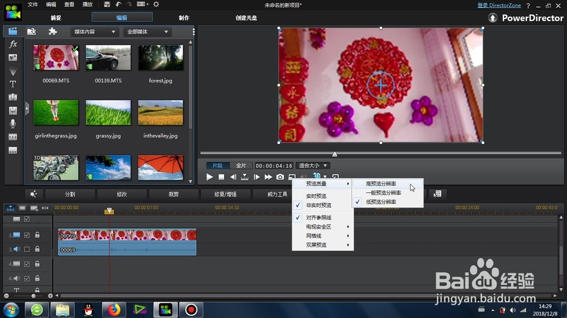Step to next frame
The width and height of the screenshot is (567, 318).
[256, 177]
